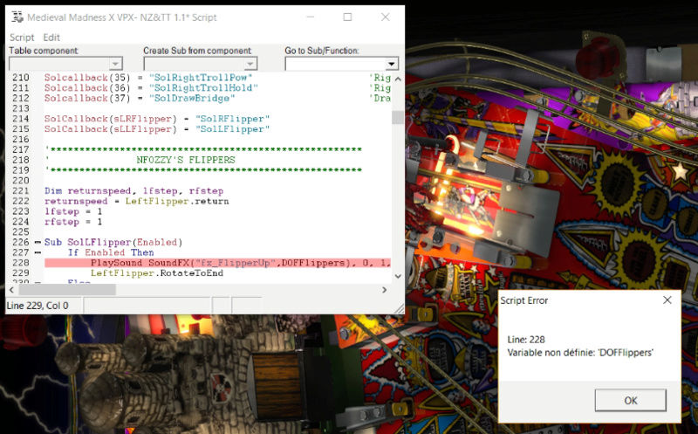Viewport: 698px width, 434px height.
Task: Maximize the script editor window
Action: tap(347, 17)
